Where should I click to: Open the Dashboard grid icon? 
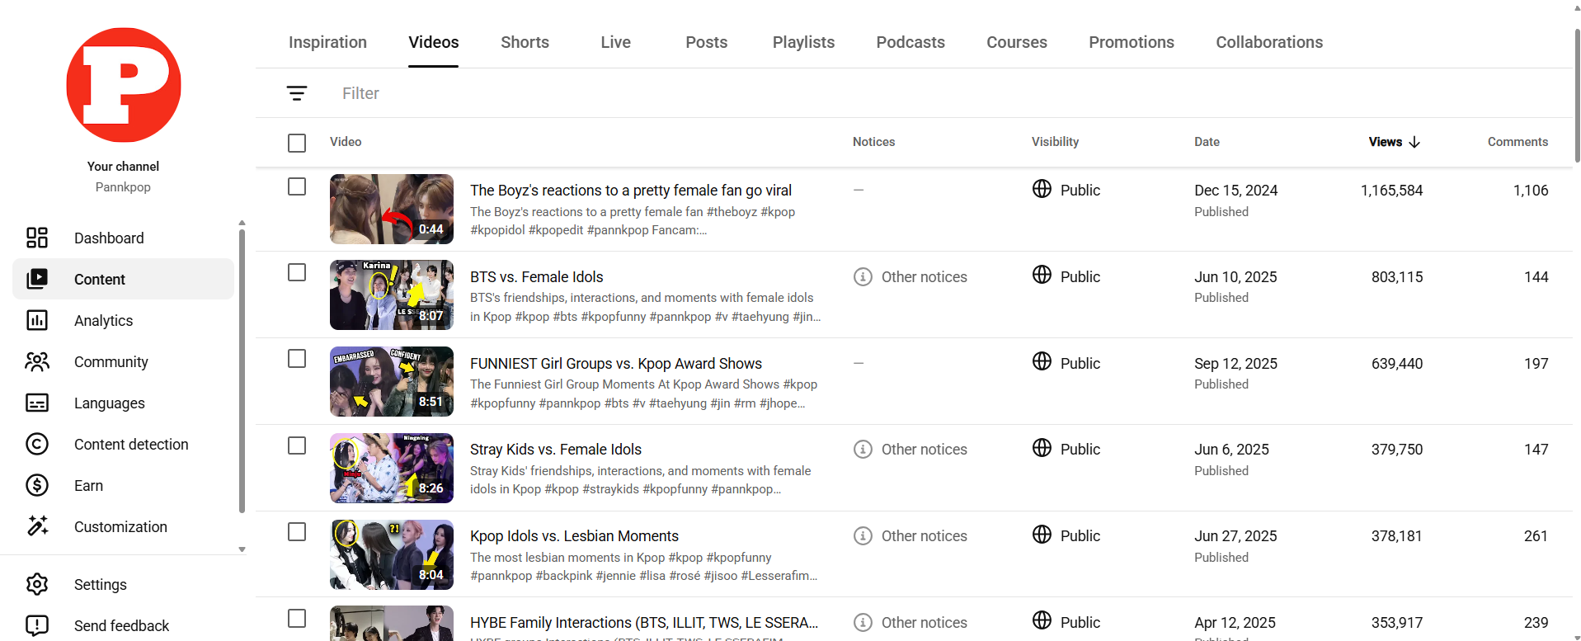37,238
